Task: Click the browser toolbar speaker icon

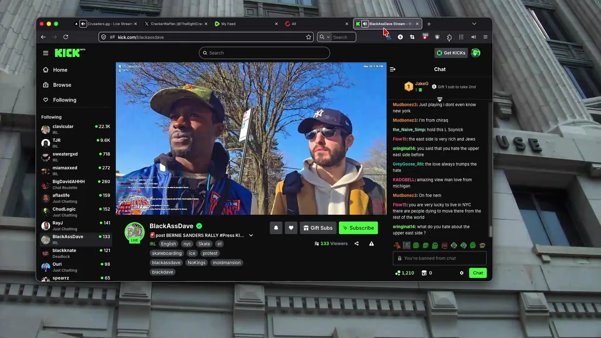Action: point(473,37)
